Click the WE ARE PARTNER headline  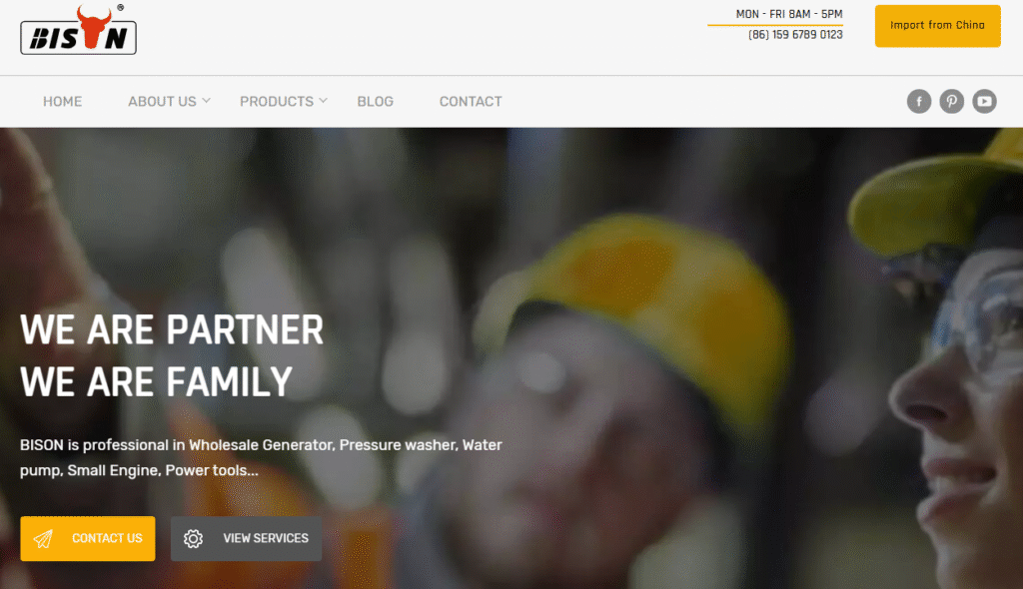coord(172,329)
